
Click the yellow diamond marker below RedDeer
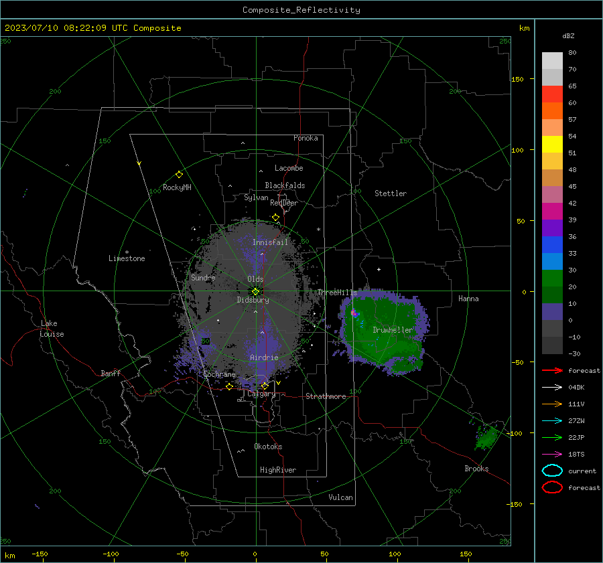click(x=275, y=218)
